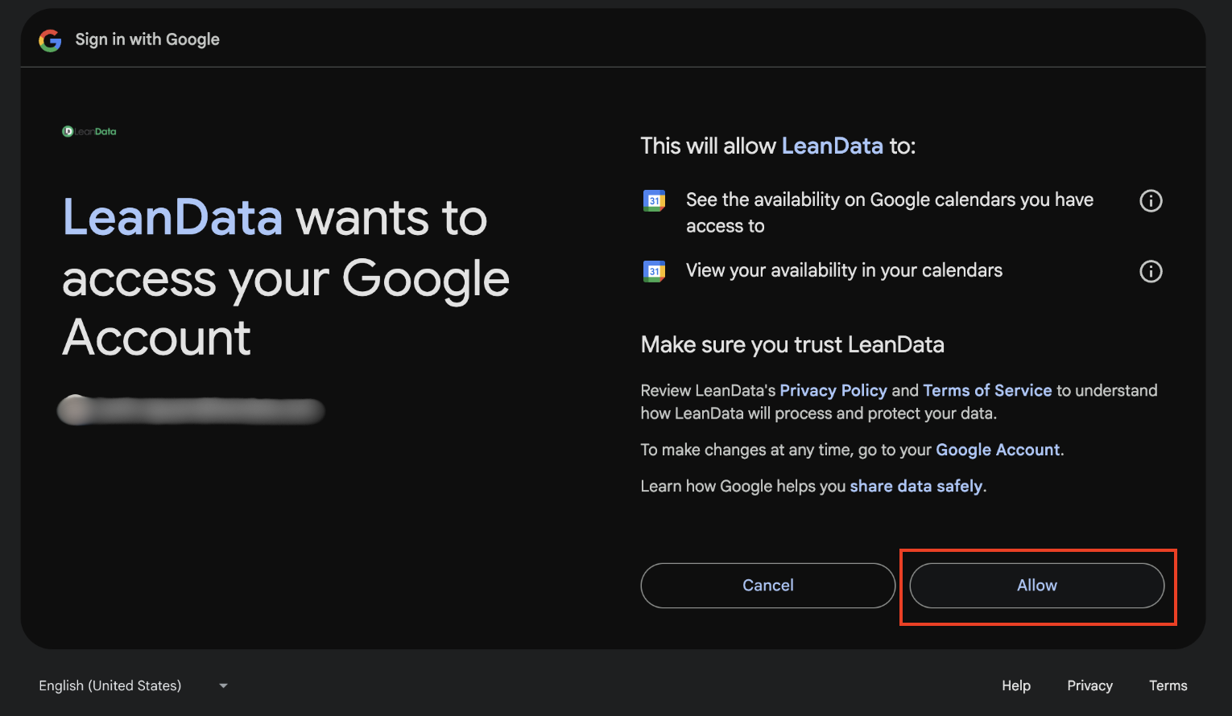Open LeanData's Privacy Policy link
1232x716 pixels.
point(833,390)
